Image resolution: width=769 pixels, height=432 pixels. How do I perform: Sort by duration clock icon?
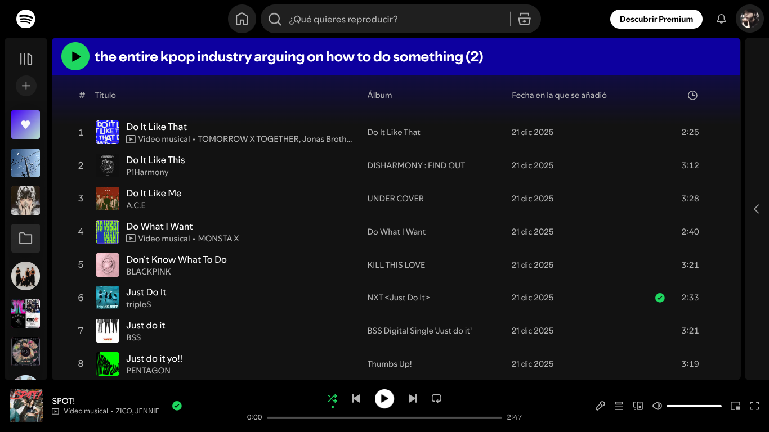tap(692, 95)
